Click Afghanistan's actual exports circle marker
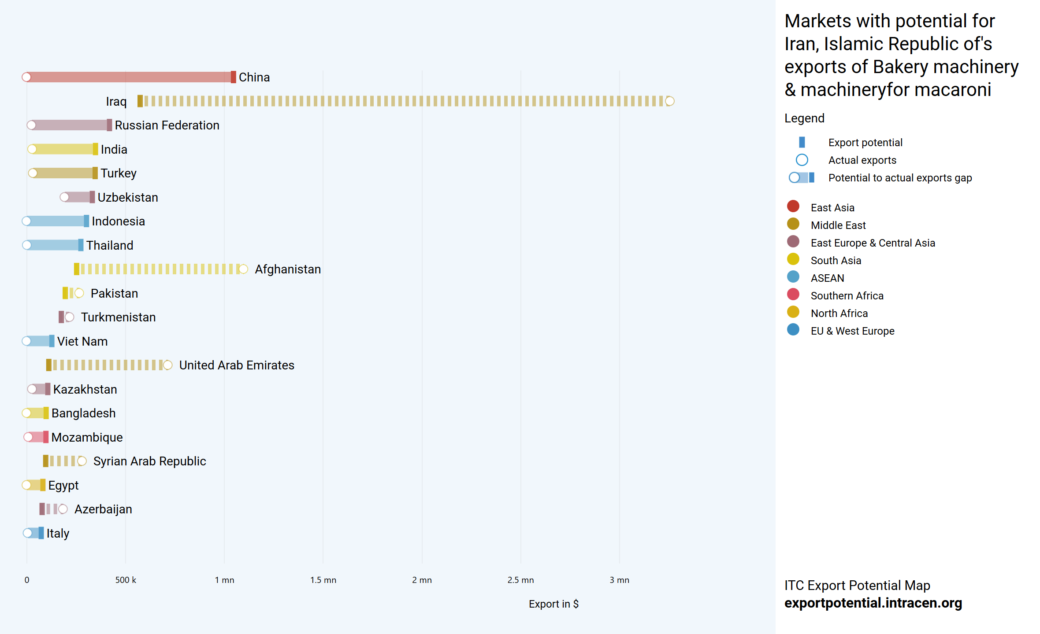1040x634 pixels. [243, 269]
